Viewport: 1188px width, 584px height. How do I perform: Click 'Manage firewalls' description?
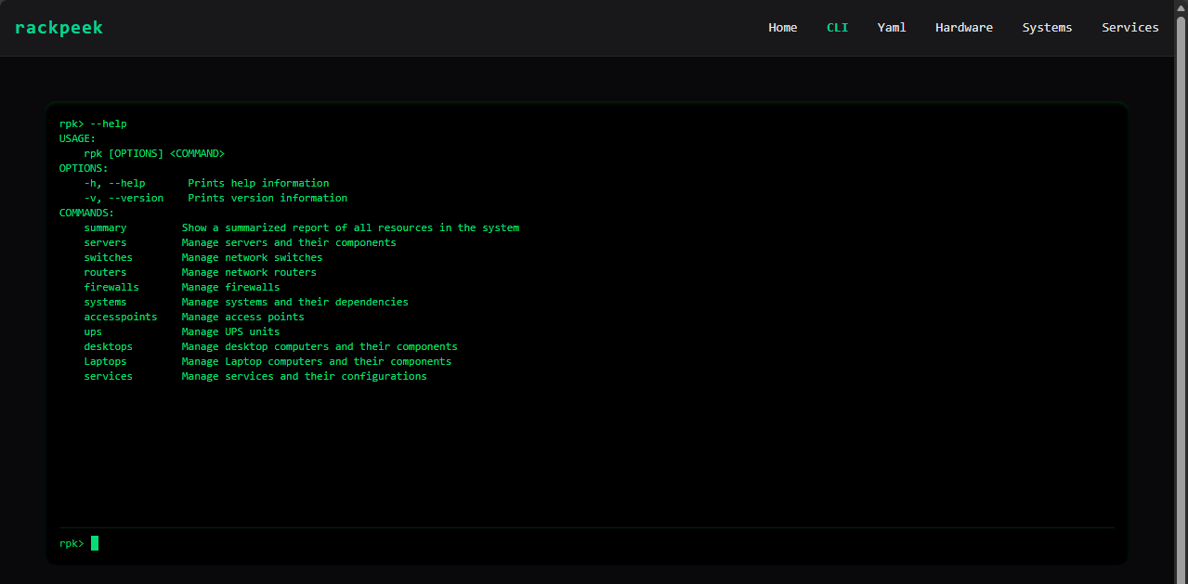[x=230, y=287]
